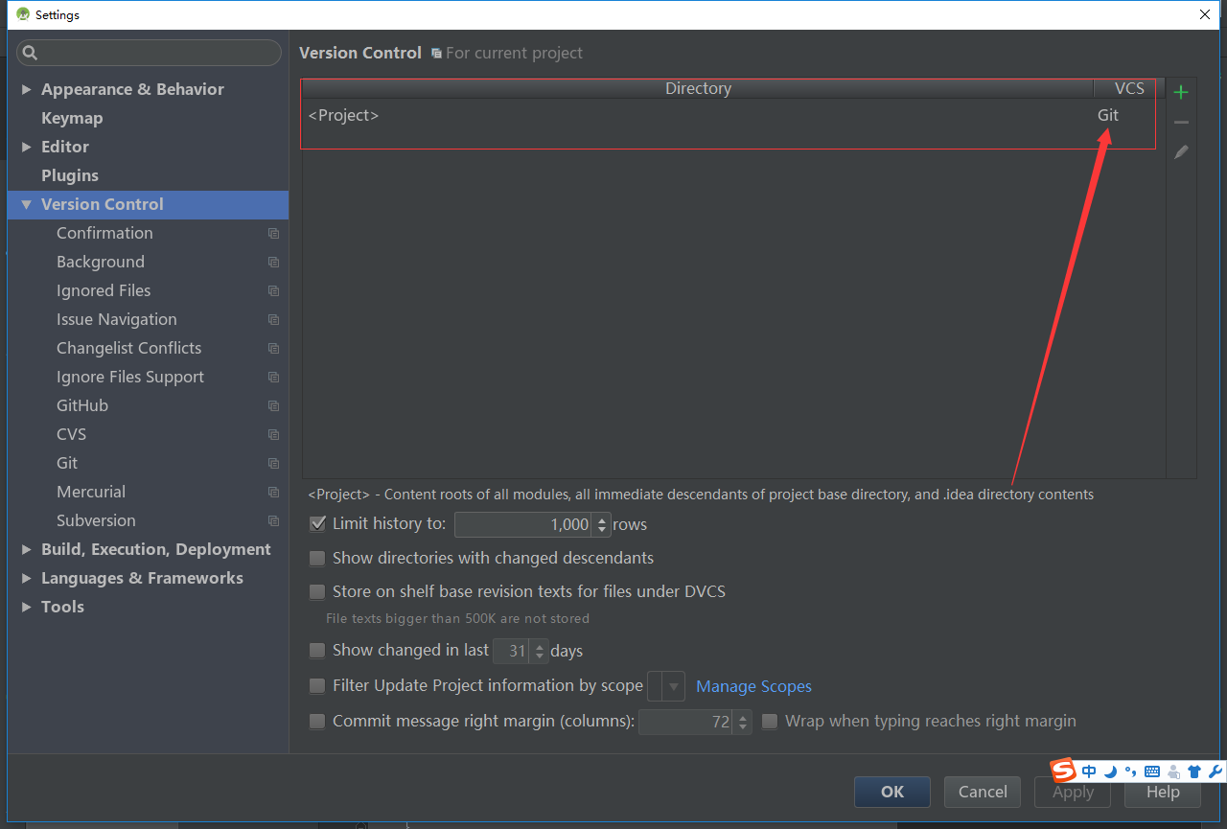This screenshot has width=1227, height=829.
Task: Click the Git cell in VCS column
Action: (x=1108, y=115)
